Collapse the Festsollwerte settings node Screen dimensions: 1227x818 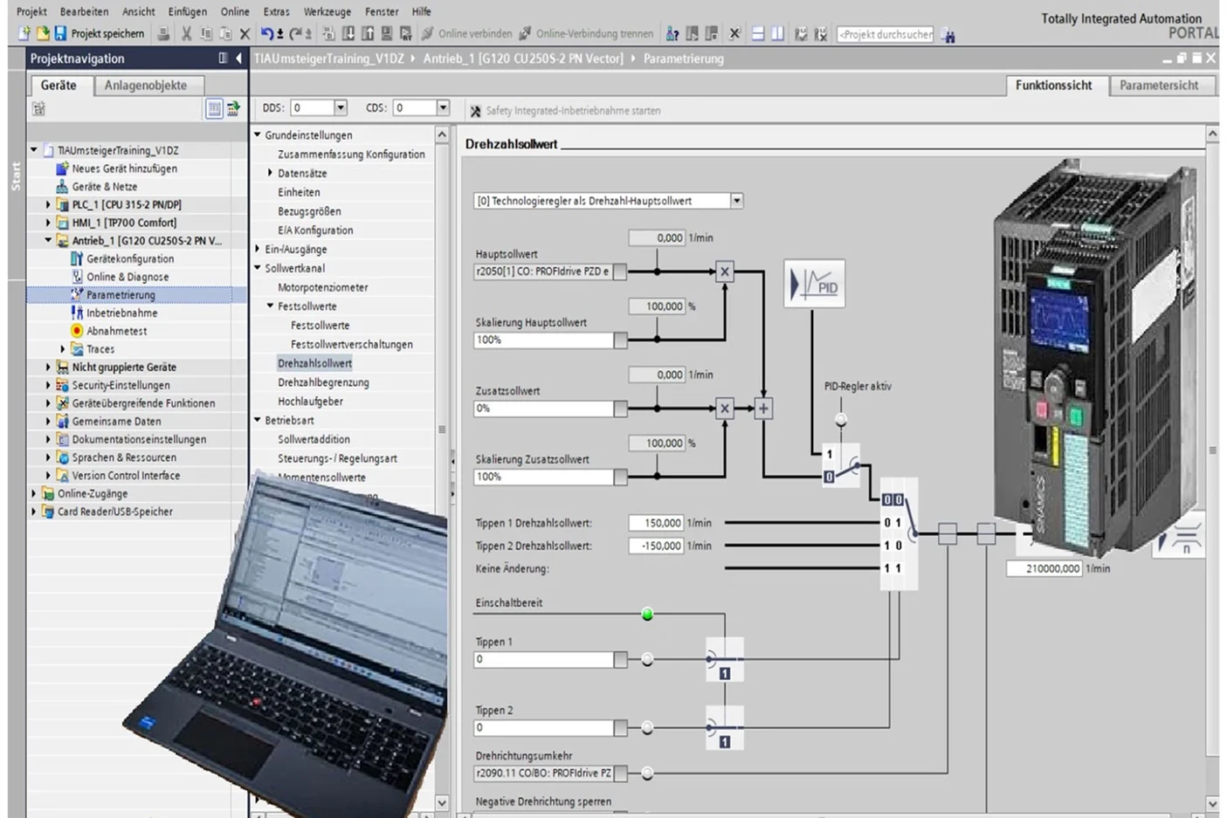(271, 306)
